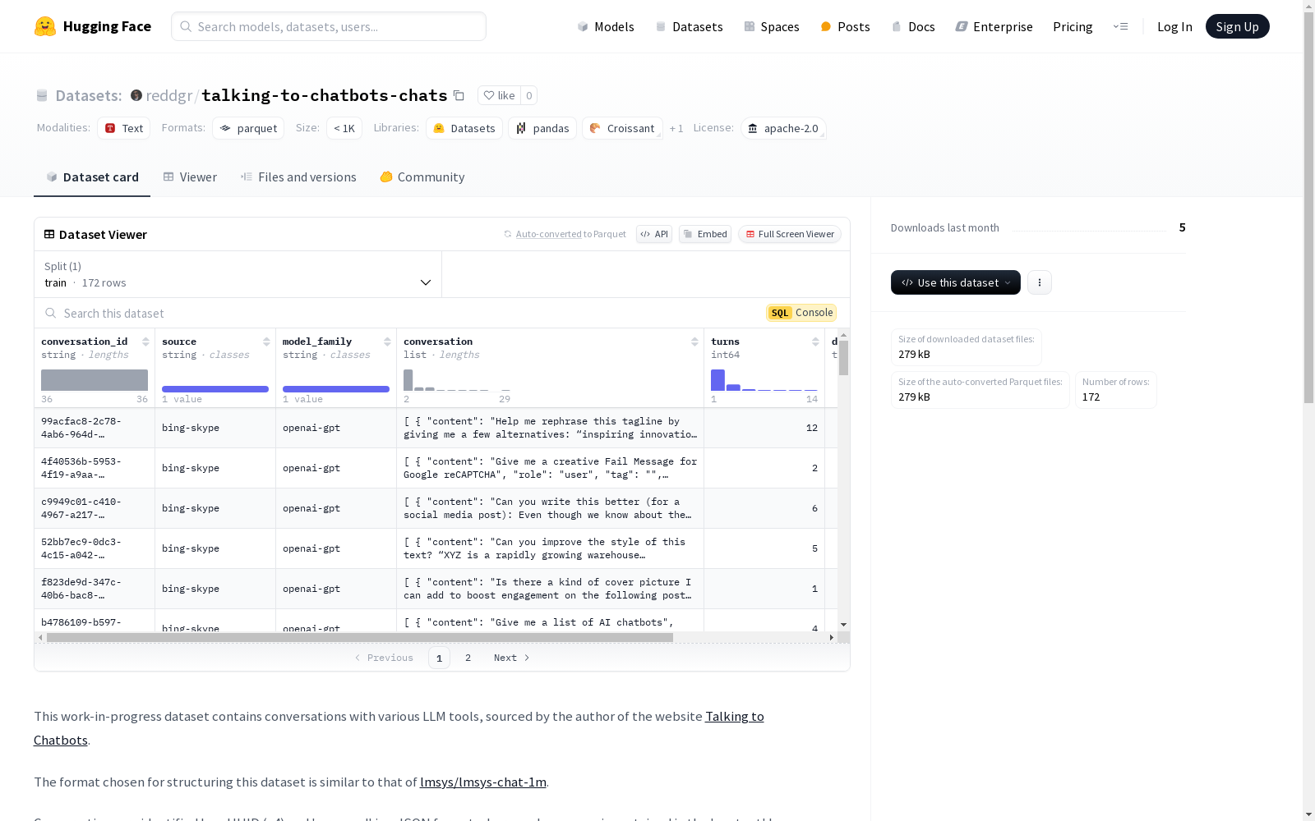Screen dimensions: 1315x821
Task: Switch to the Viewer tab
Action: pos(190,177)
